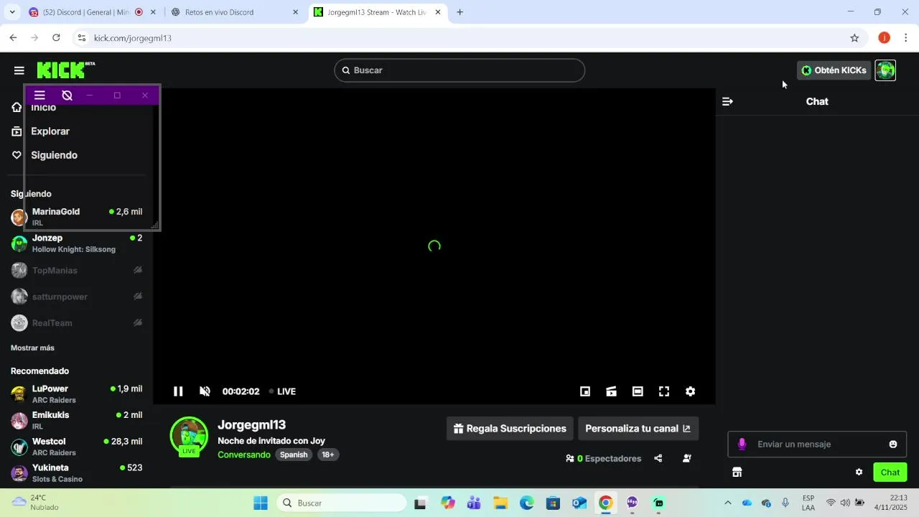Open the emoji picker in chat
The height and width of the screenshot is (517, 919).
[893, 444]
